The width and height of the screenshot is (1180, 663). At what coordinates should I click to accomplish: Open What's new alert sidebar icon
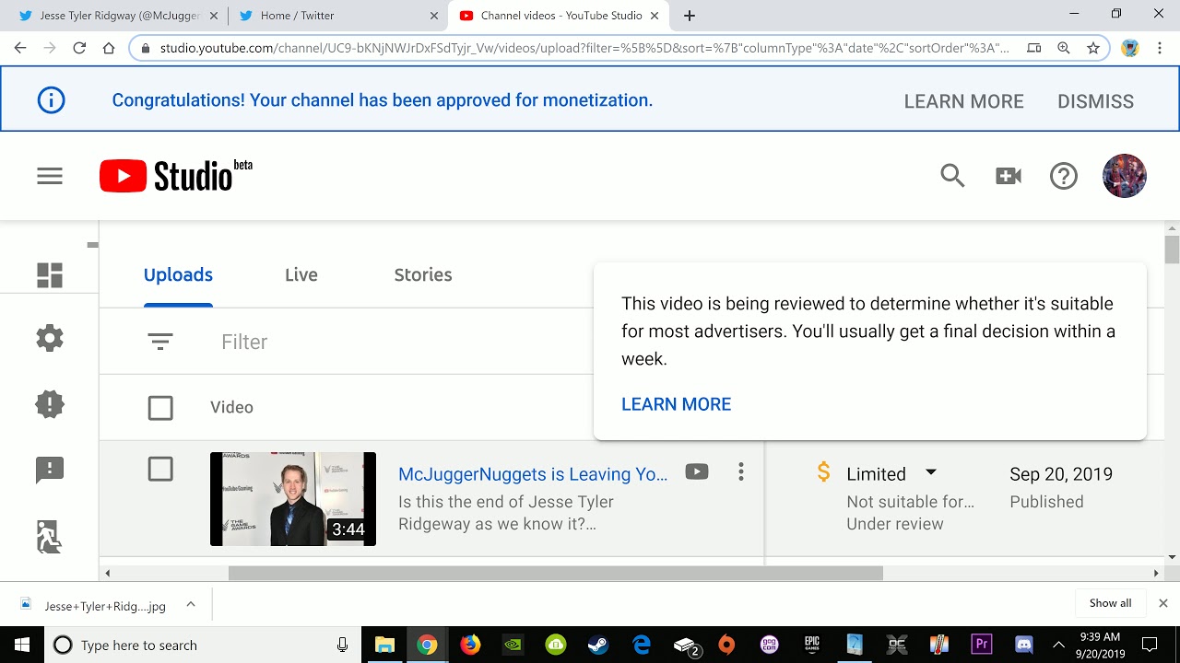tap(50, 403)
